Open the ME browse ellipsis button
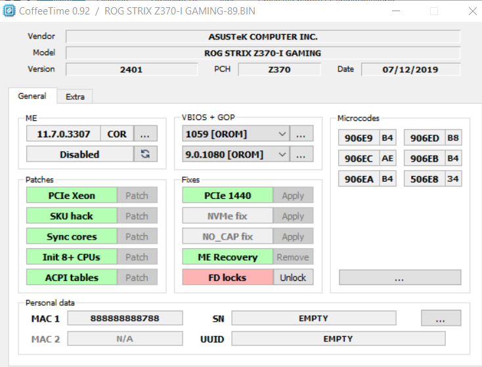Viewport: 482px width, 367px height. pyautogui.click(x=145, y=134)
